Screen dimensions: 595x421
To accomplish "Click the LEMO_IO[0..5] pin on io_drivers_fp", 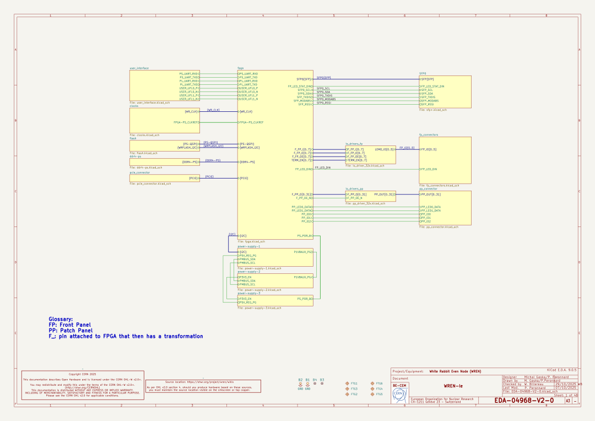I will [384, 149].
